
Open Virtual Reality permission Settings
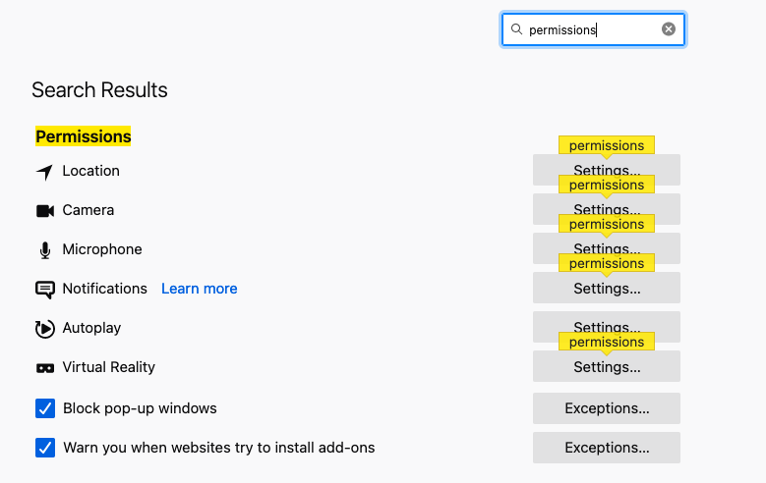[x=607, y=367]
